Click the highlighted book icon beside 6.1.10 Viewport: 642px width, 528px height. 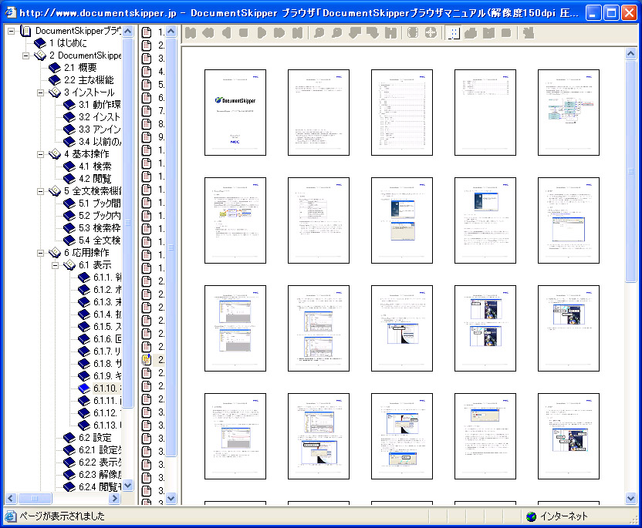84,388
